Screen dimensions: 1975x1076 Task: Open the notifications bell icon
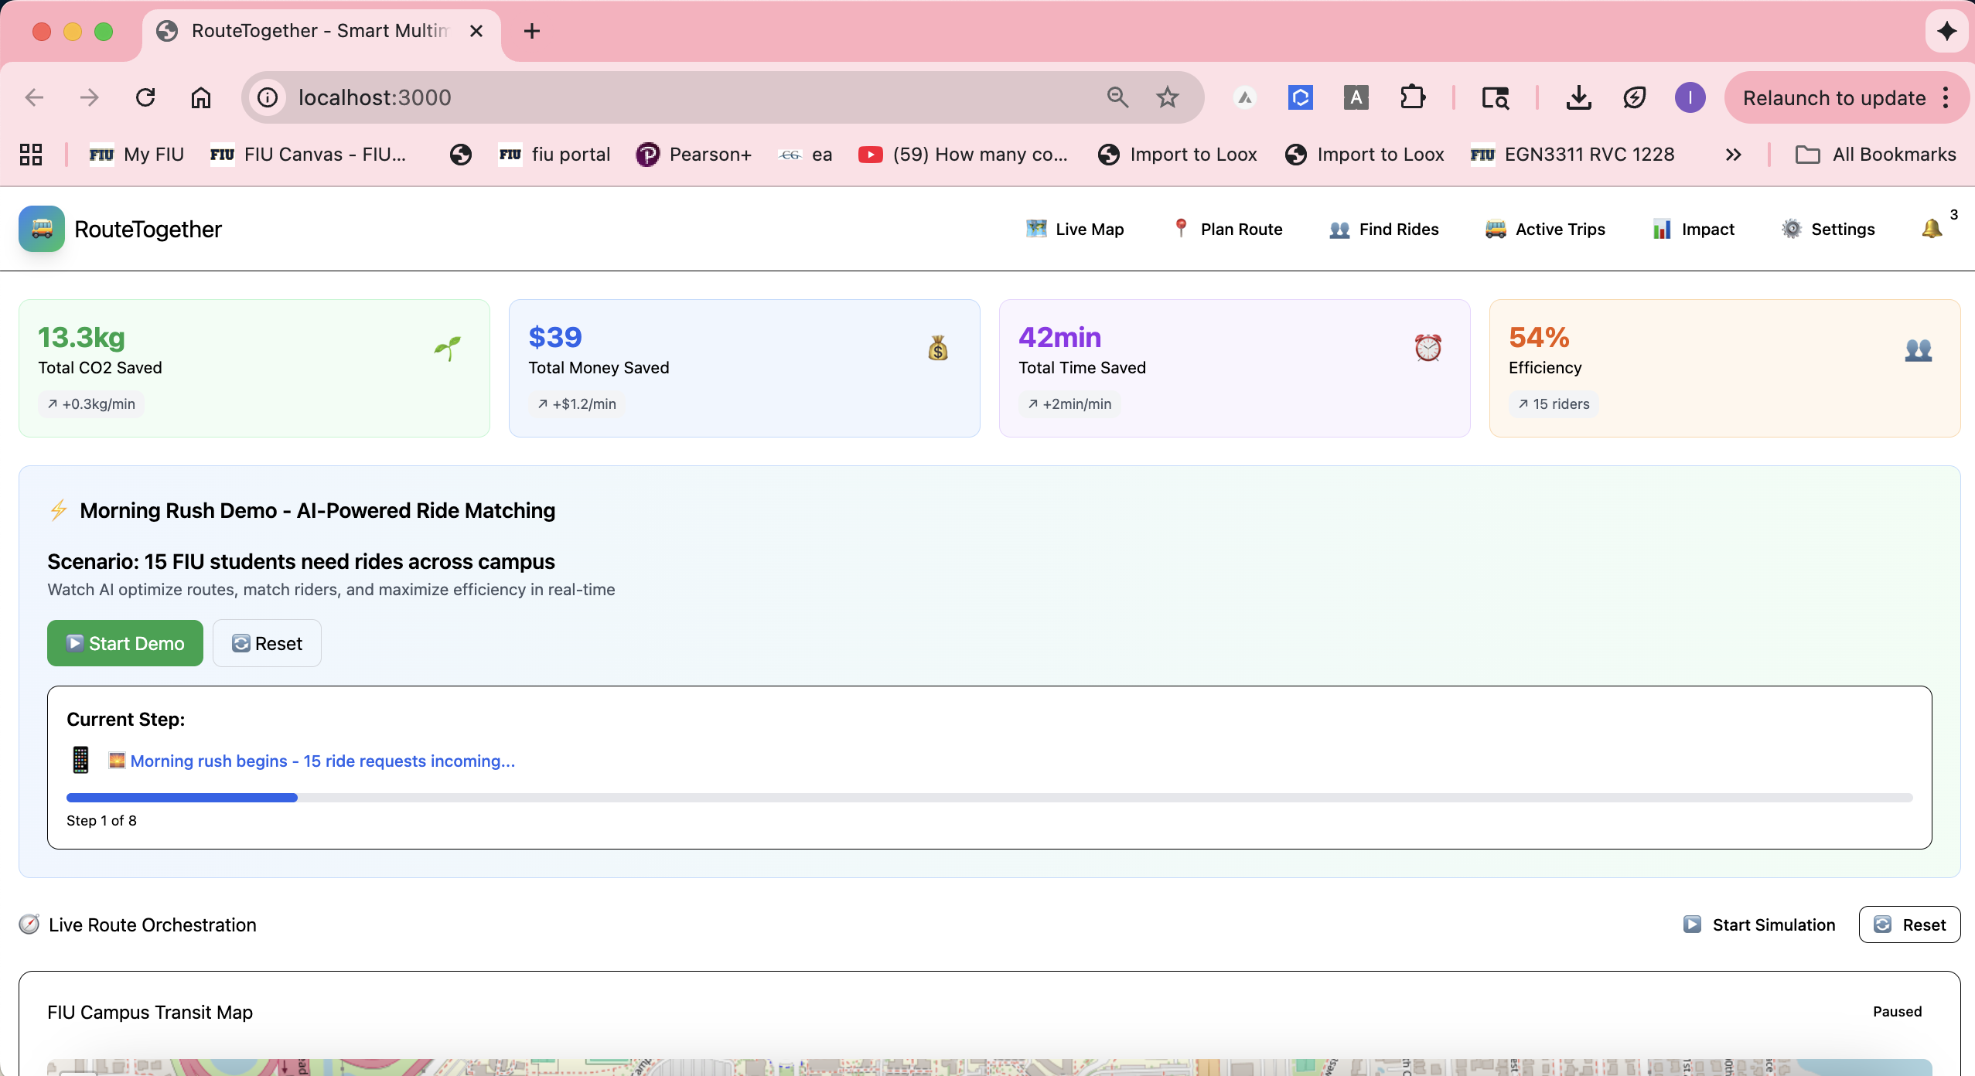point(1931,229)
